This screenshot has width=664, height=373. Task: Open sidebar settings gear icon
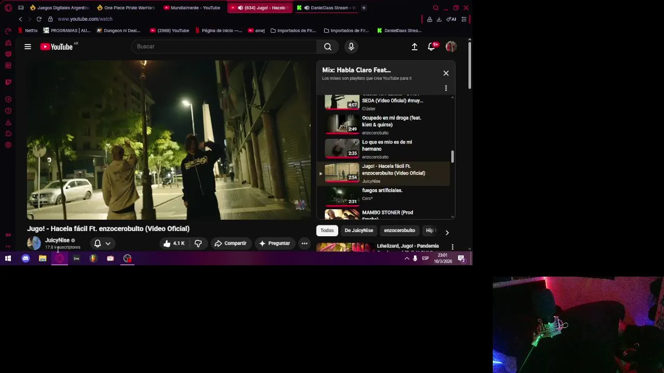tap(8, 145)
